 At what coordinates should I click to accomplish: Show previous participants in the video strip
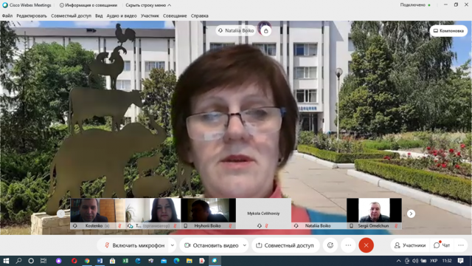click(60, 214)
